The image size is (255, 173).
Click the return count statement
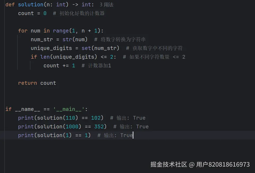point(37,83)
